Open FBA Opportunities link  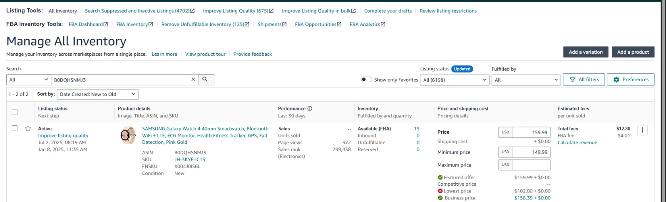point(318,24)
